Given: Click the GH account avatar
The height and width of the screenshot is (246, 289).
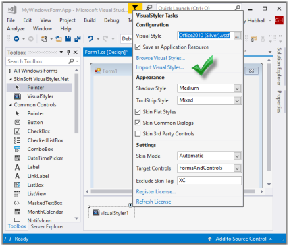Looking at the screenshot, I should click(x=279, y=20).
